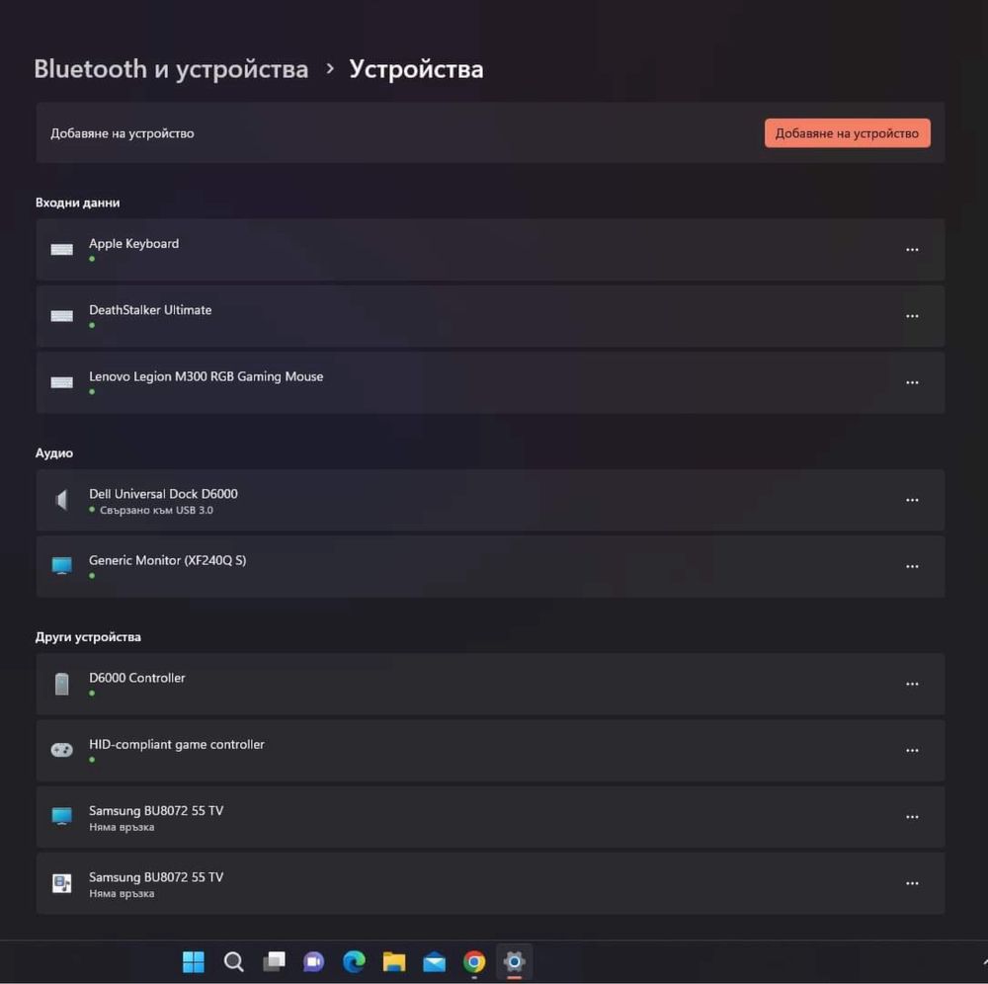988x984 pixels.
Task: Open more options for Dell Universal Dock D6000
Action: (x=912, y=500)
